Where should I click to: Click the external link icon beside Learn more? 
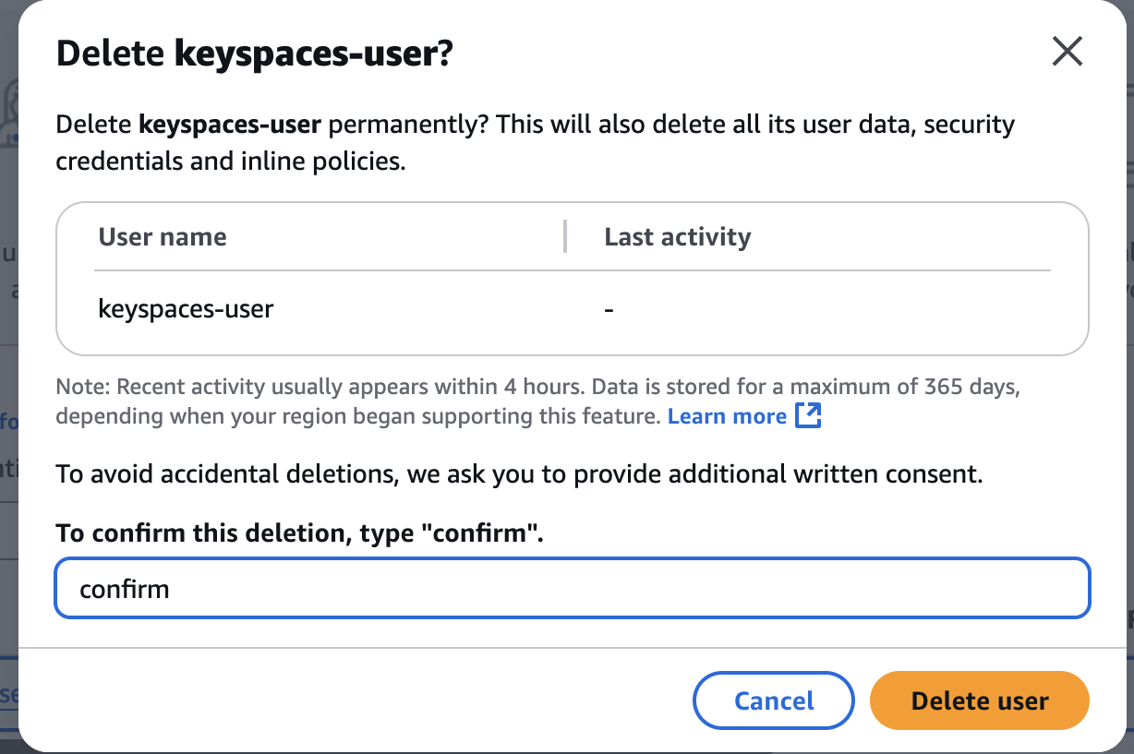[808, 416]
